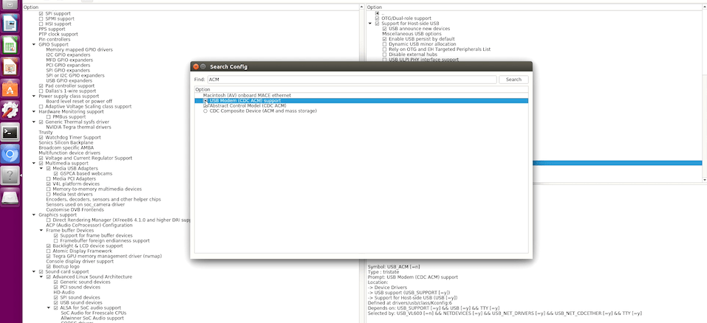Enable Direct Rendering Manager checkbox
The image size is (707, 323).
pyautogui.click(x=49, y=220)
